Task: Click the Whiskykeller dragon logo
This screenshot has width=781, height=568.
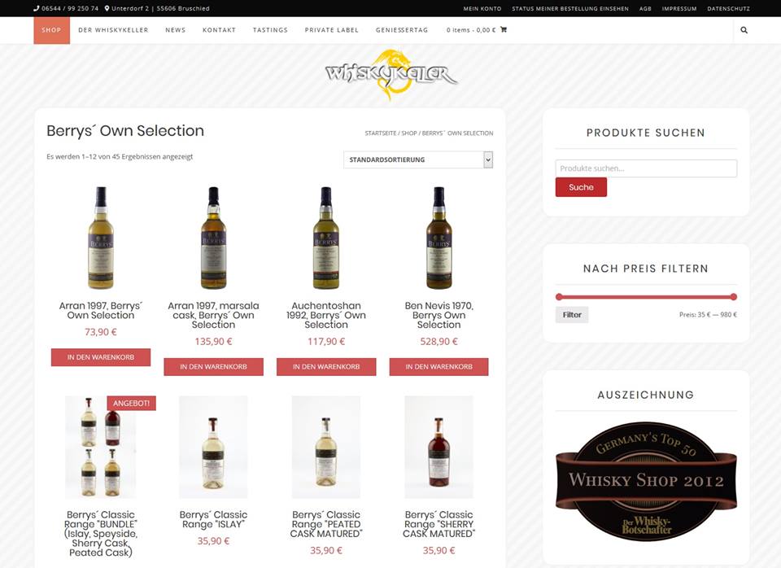Action: (x=392, y=75)
